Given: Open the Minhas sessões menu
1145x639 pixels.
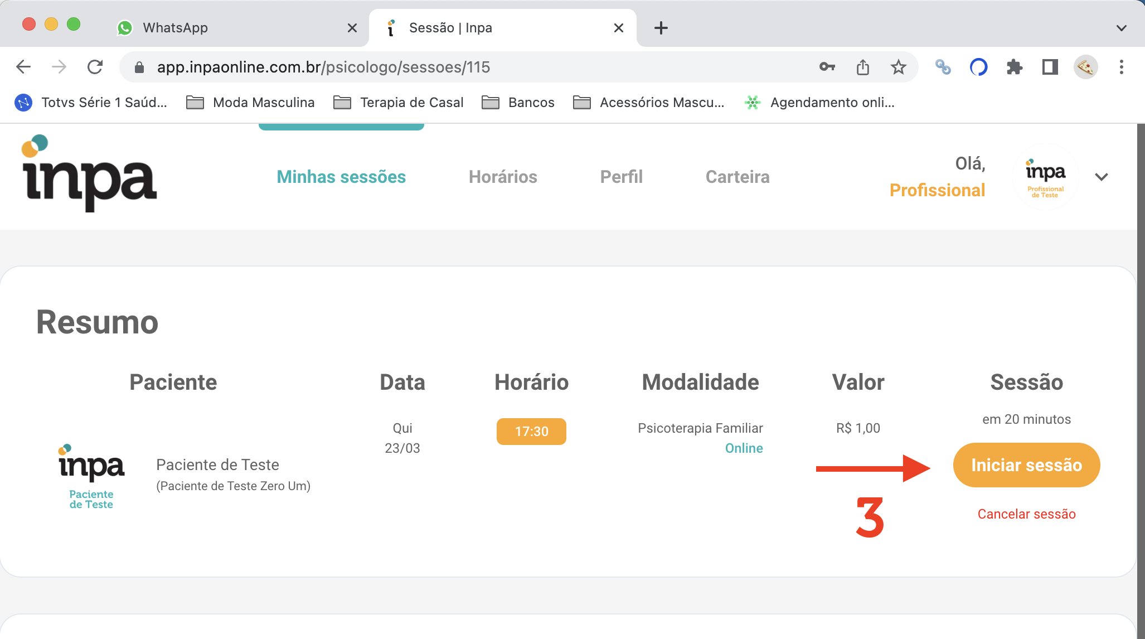Looking at the screenshot, I should click(341, 177).
